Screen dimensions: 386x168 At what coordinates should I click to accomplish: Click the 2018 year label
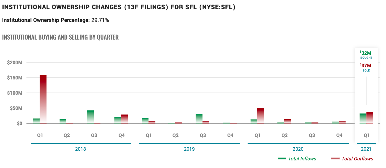(x=81, y=149)
